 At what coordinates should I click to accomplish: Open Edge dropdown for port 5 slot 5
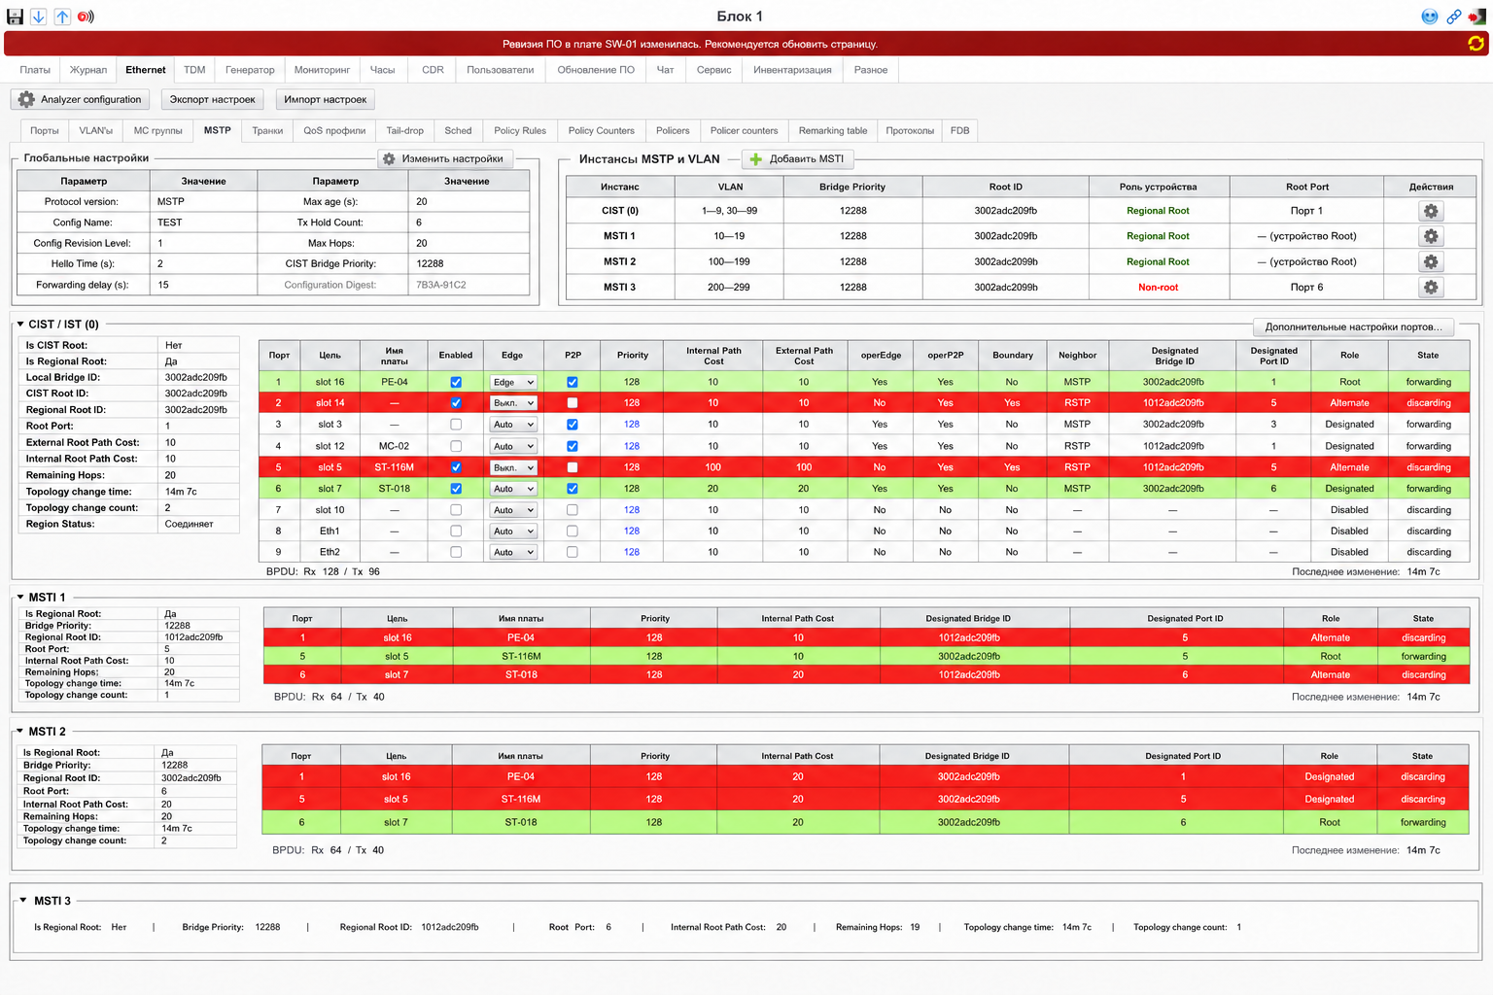(513, 467)
